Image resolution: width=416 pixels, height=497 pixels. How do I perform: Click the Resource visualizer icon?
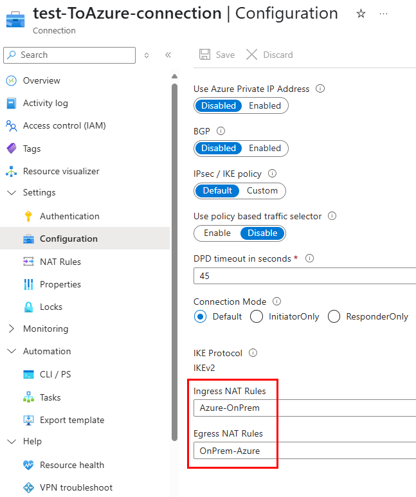[12, 171]
